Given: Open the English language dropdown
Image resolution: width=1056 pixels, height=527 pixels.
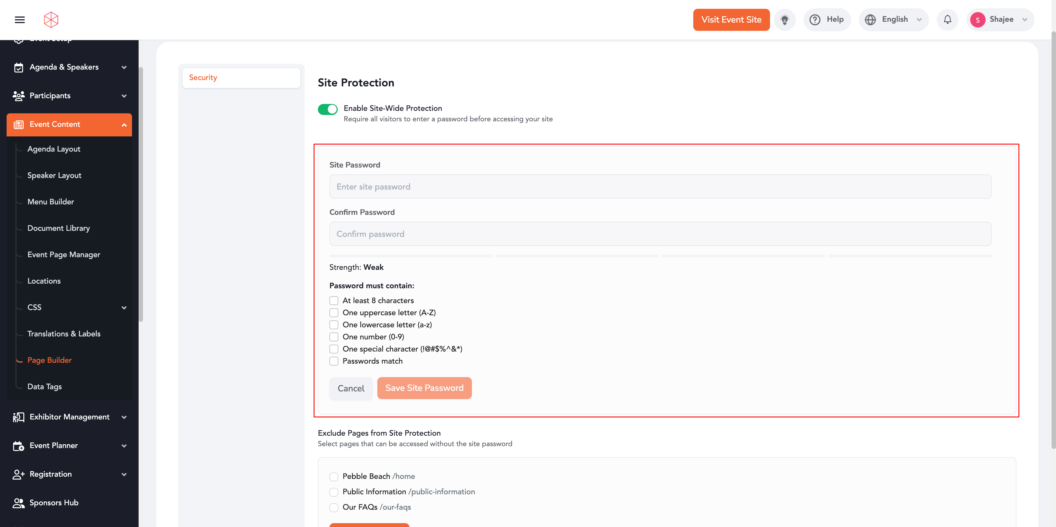Looking at the screenshot, I should (893, 20).
